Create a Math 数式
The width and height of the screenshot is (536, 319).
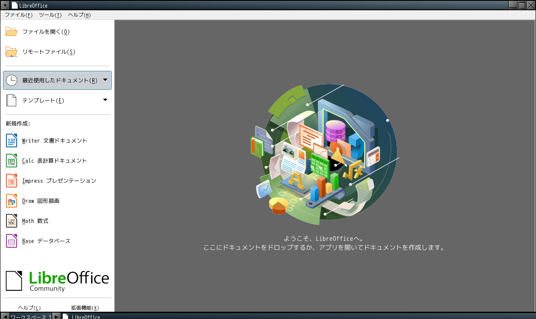[57, 221]
